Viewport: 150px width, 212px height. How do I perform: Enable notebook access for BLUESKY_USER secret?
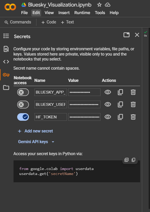(x=23, y=105)
